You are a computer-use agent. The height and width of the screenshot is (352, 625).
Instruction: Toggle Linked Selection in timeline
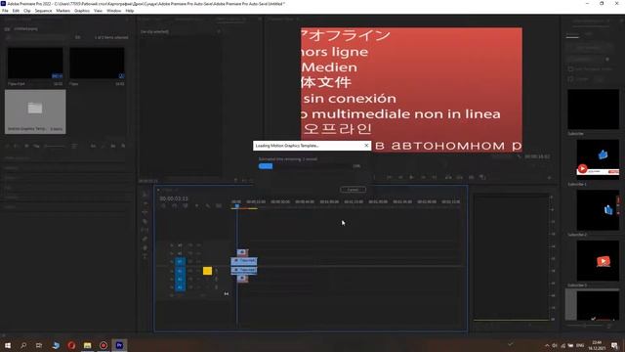(x=186, y=206)
